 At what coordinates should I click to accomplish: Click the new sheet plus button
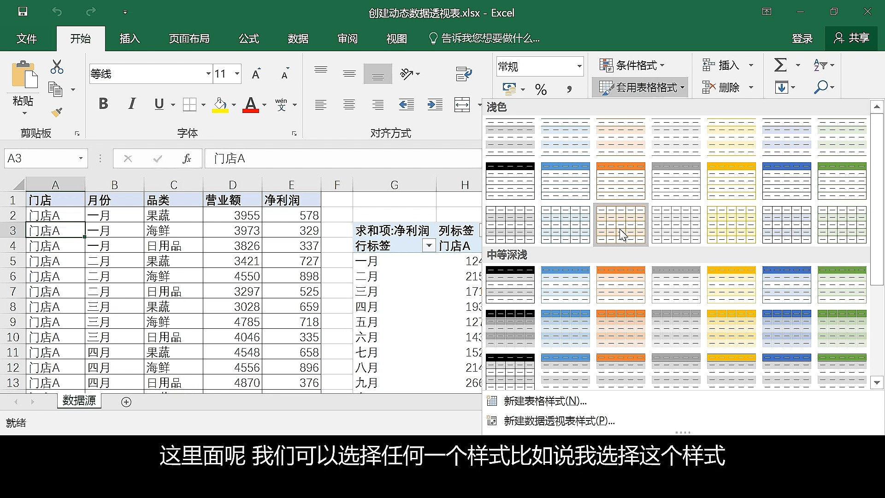(x=126, y=402)
